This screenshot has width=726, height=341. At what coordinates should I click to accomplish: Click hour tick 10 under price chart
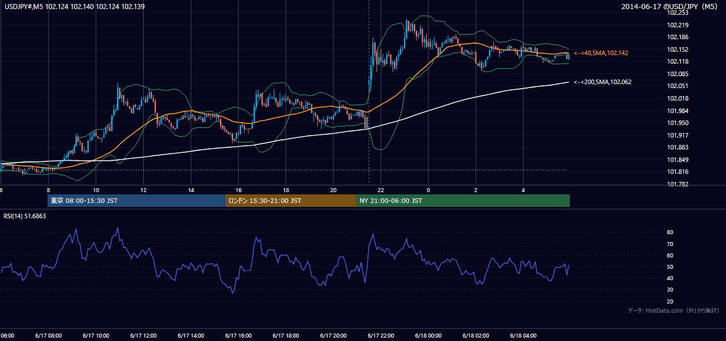pyautogui.click(x=96, y=190)
